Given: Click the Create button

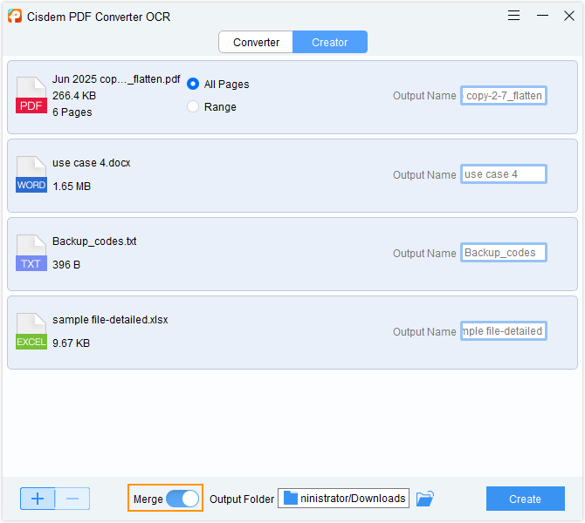Looking at the screenshot, I should point(526,499).
